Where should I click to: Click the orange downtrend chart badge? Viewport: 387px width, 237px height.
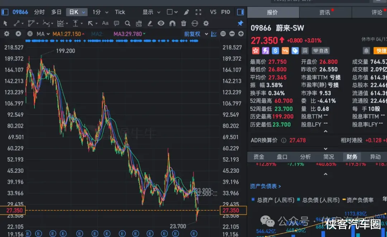(285, 51)
